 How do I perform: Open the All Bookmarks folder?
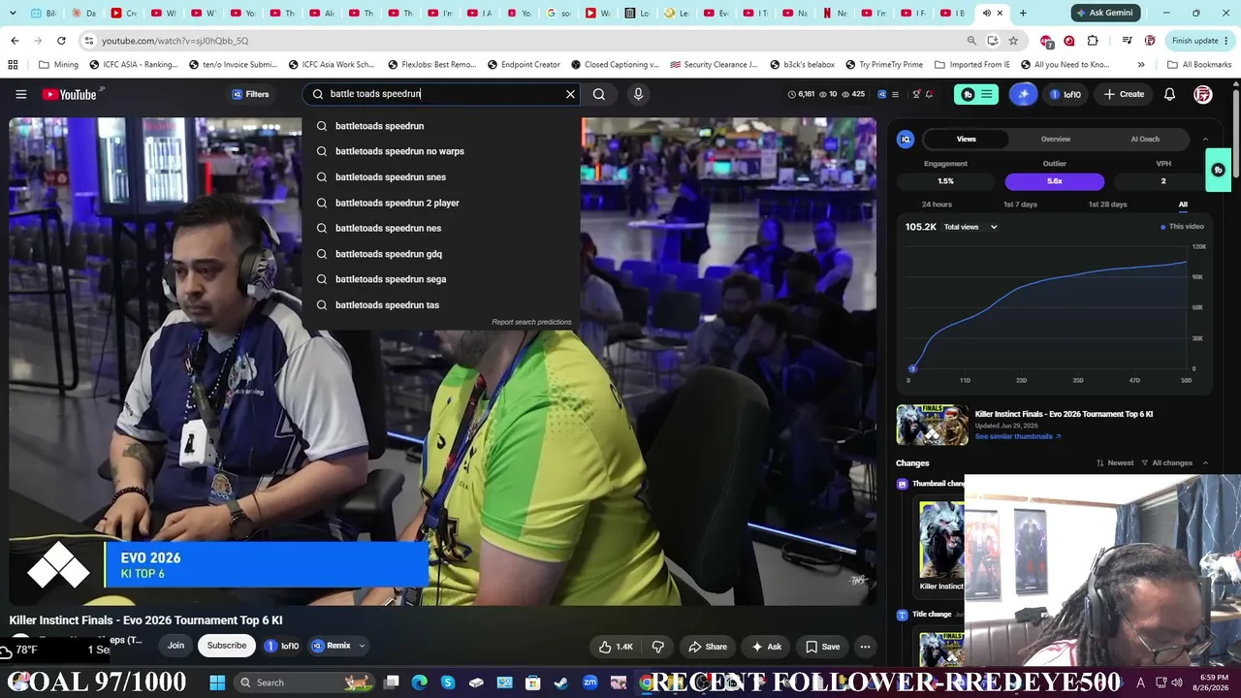tap(1199, 65)
